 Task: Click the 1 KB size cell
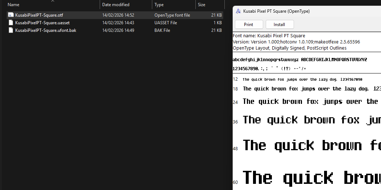218,22
